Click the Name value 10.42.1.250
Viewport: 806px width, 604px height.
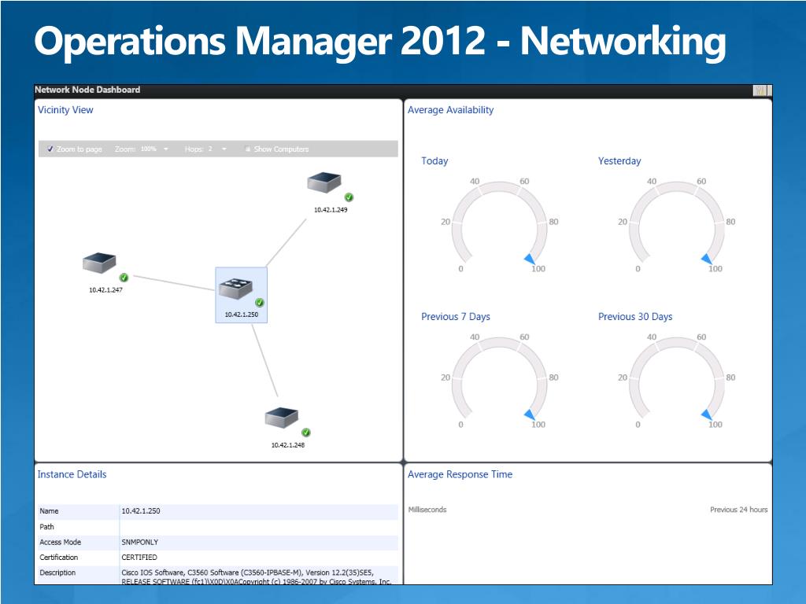141,511
